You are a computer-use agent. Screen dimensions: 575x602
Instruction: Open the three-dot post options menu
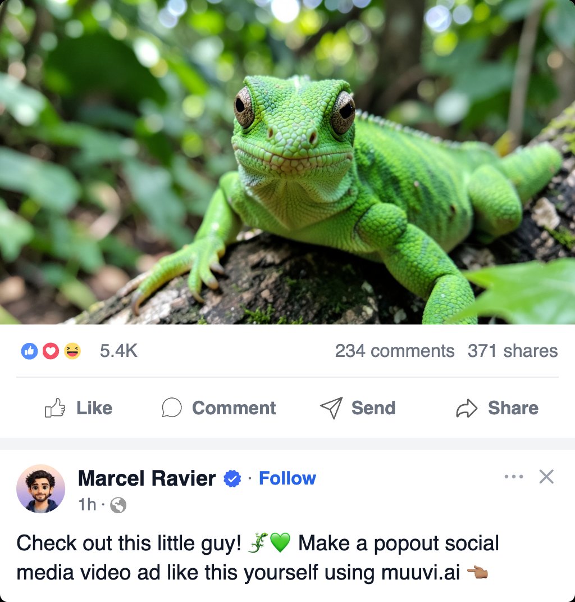click(513, 476)
